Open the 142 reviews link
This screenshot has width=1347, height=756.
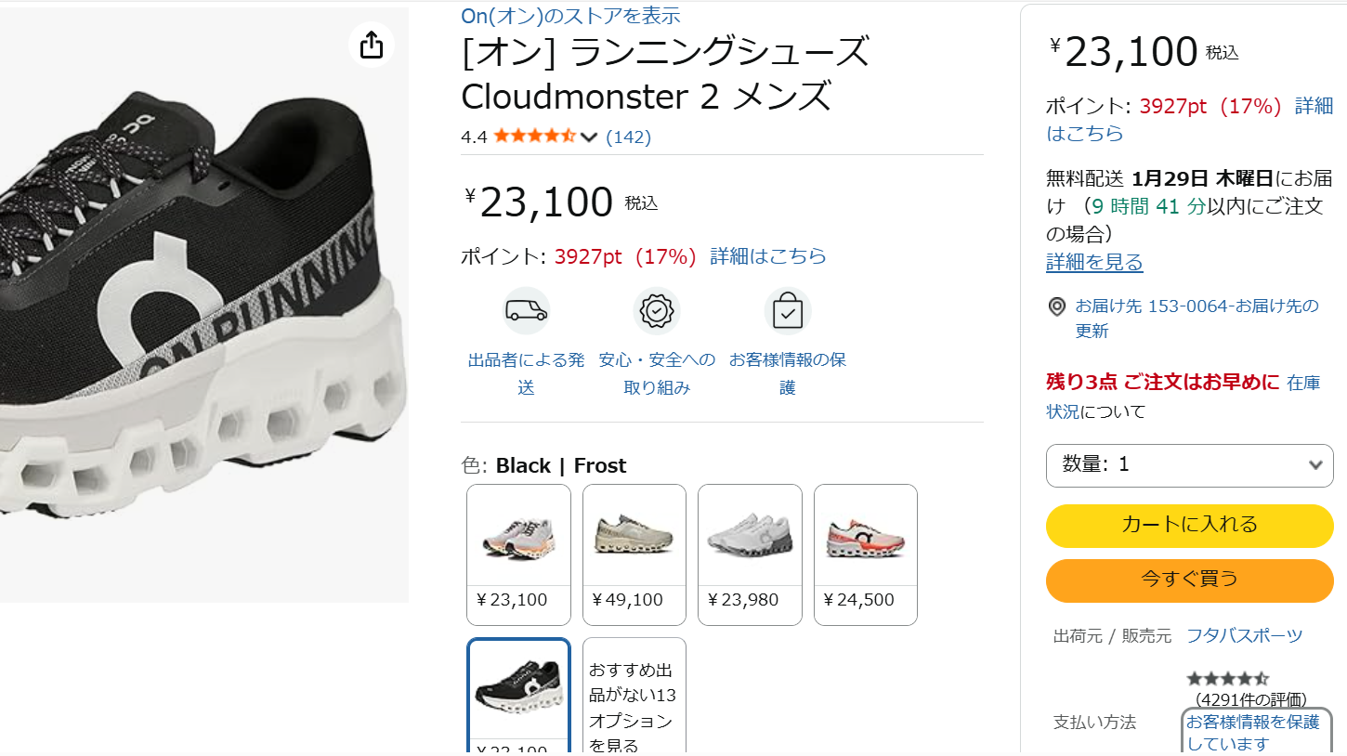point(628,137)
